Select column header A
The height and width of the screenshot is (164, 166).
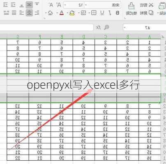point(150,36)
